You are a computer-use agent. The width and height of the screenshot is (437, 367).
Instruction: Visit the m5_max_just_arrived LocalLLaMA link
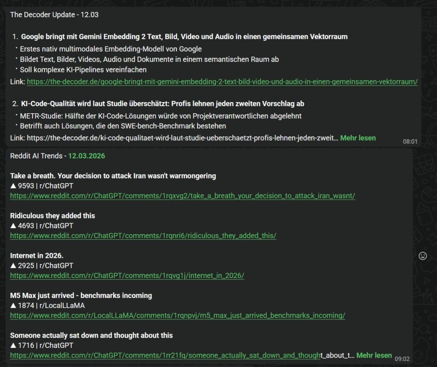click(x=178, y=315)
